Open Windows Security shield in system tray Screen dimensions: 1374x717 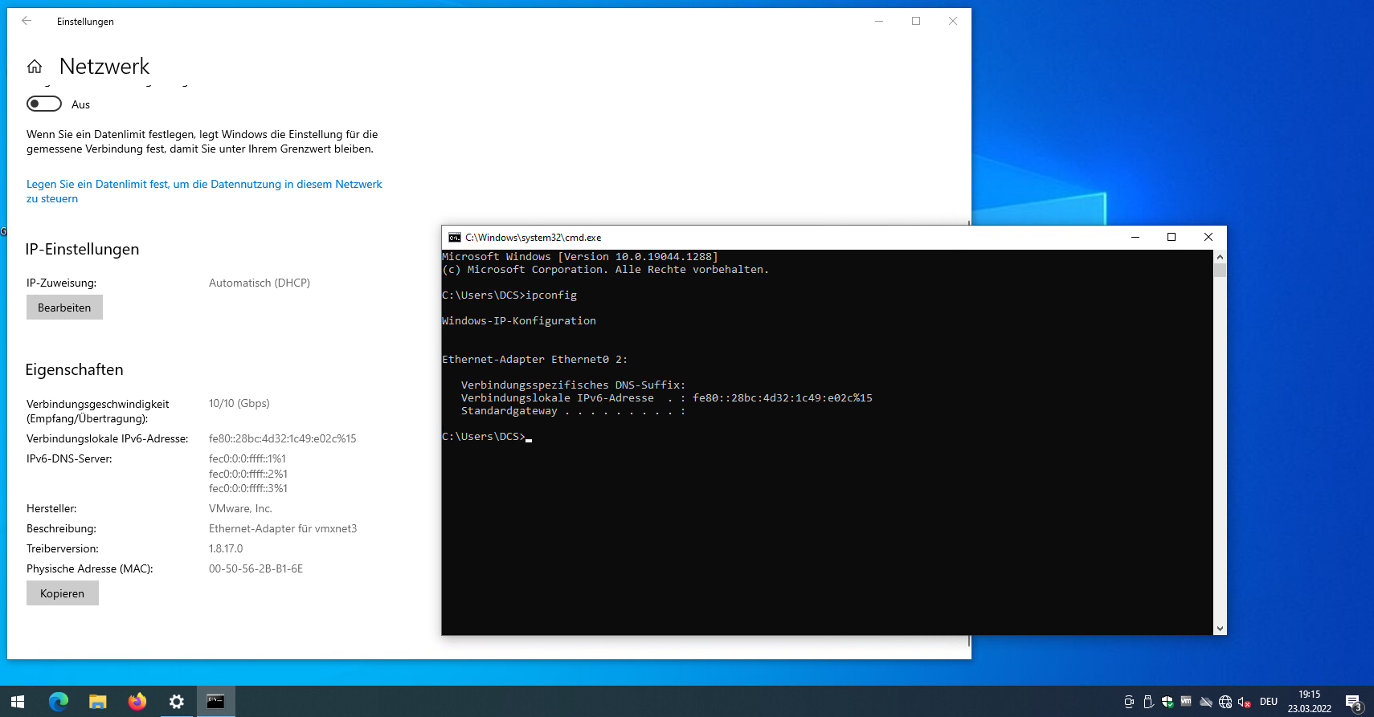click(x=1167, y=702)
